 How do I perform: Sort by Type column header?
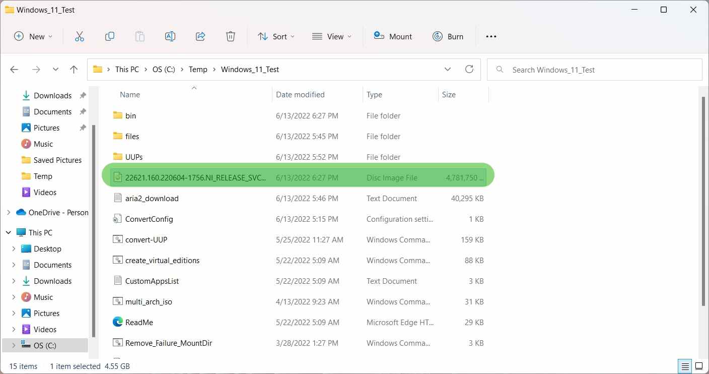click(374, 95)
